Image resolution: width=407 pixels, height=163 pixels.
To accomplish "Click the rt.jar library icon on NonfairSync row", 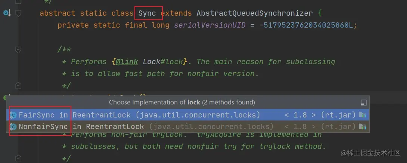I will [x=362, y=126].
